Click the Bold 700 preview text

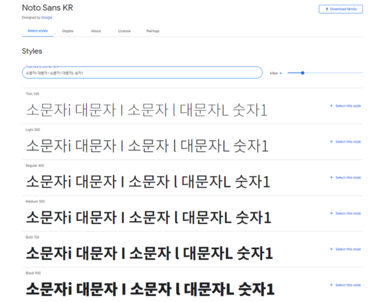[149, 253]
